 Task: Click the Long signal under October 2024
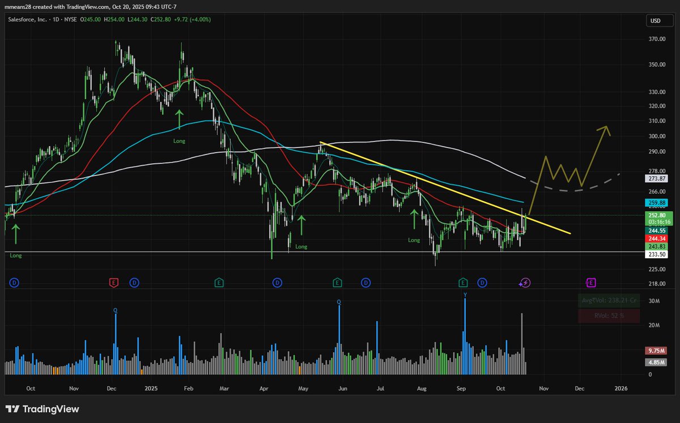16,255
